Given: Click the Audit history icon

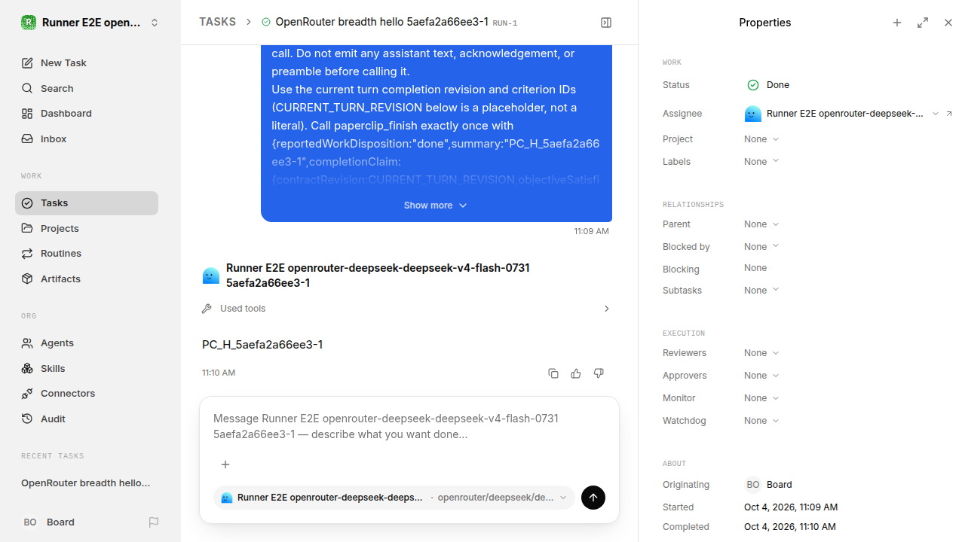Looking at the screenshot, I should [x=27, y=419].
